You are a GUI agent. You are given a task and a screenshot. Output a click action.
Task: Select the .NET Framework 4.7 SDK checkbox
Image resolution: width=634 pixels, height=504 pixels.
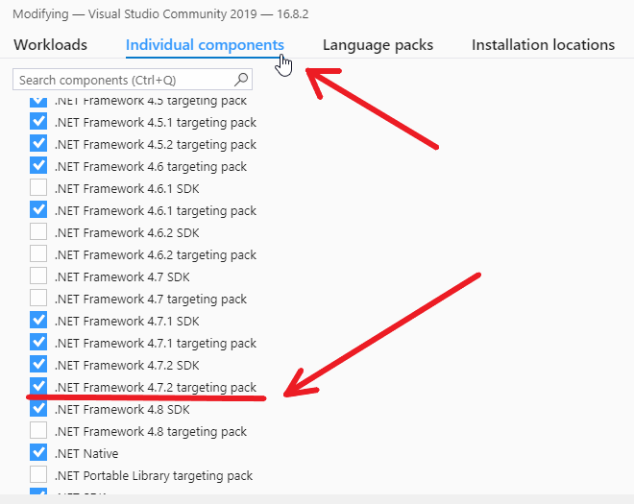click(38, 276)
